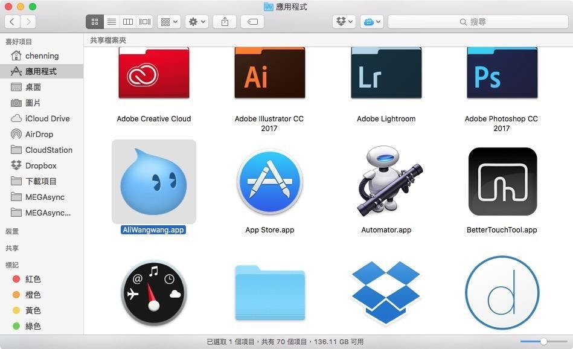Open 下載項目 in the sidebar
Screen dimensions: 573x349
coord(42,181)
